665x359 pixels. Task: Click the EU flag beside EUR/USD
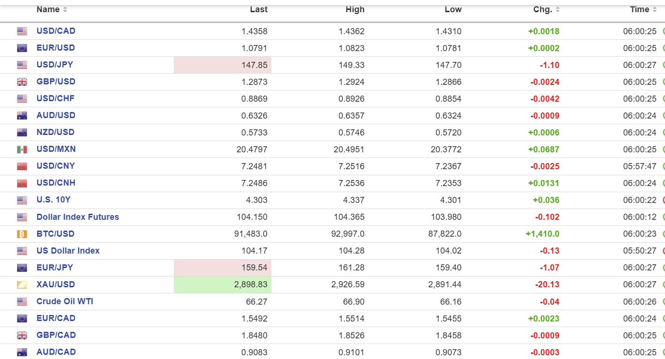coord(22,48)
